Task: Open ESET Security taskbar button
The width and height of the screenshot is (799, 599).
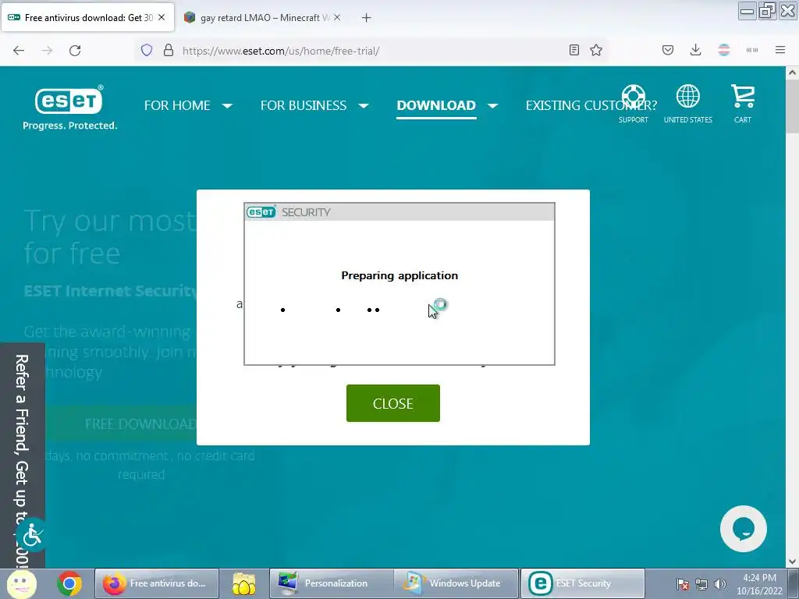Action: (582, 583)
